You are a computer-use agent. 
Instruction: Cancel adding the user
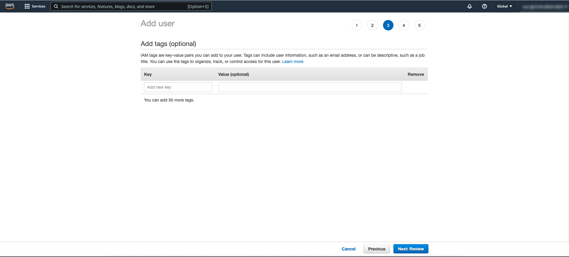click(x=349, y=249)
